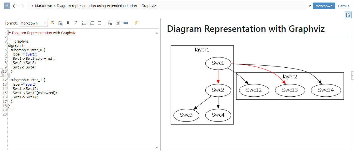
Task: Toggle the edit mode pencil icon
Action: (348, 15)
